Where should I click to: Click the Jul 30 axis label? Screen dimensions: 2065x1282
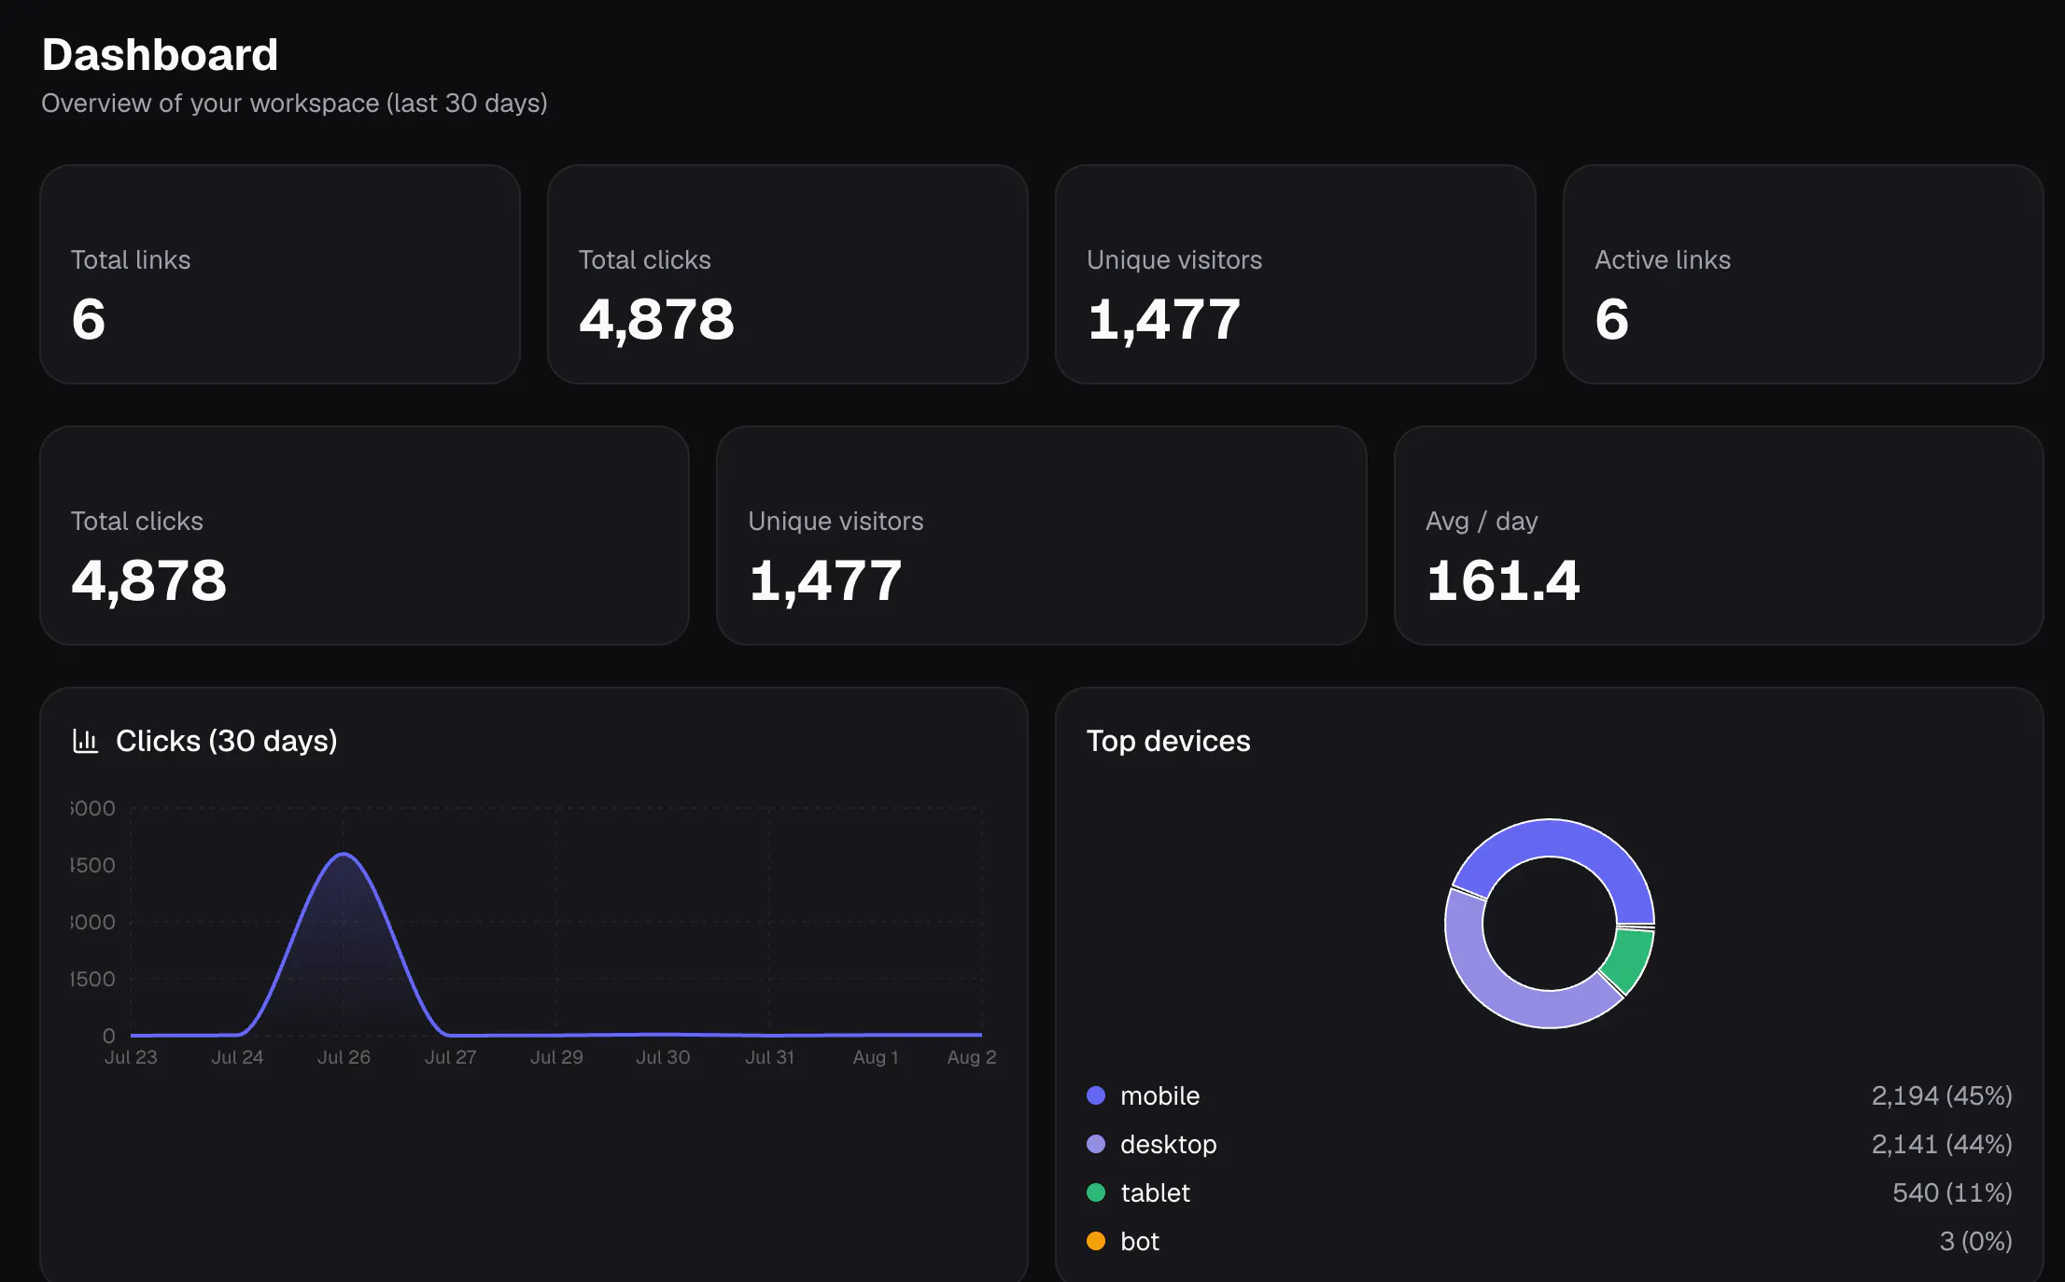pos(663,1057)
